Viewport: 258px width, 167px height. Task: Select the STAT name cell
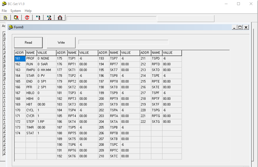click(x=31, y=133)
